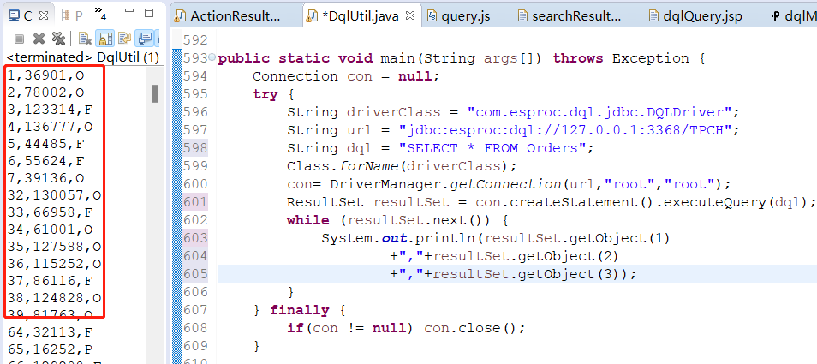Click 'throws Exception' in method signature
Screen dimensions: 817x364
click(621, 57)
